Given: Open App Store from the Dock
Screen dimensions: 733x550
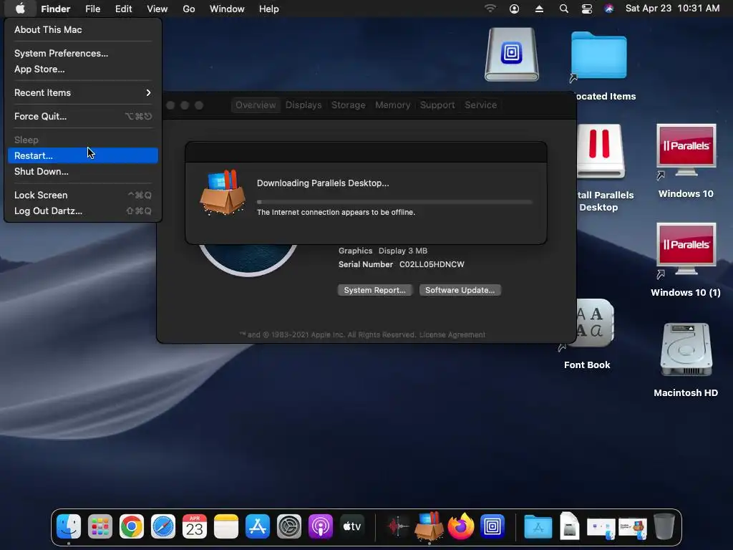Looking at the screenshot, I should [258, 526].
